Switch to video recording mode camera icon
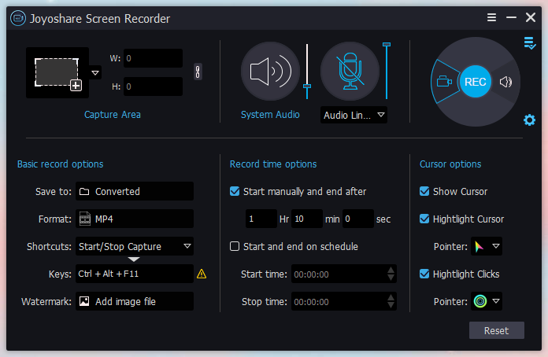 [x=444, y=82]
